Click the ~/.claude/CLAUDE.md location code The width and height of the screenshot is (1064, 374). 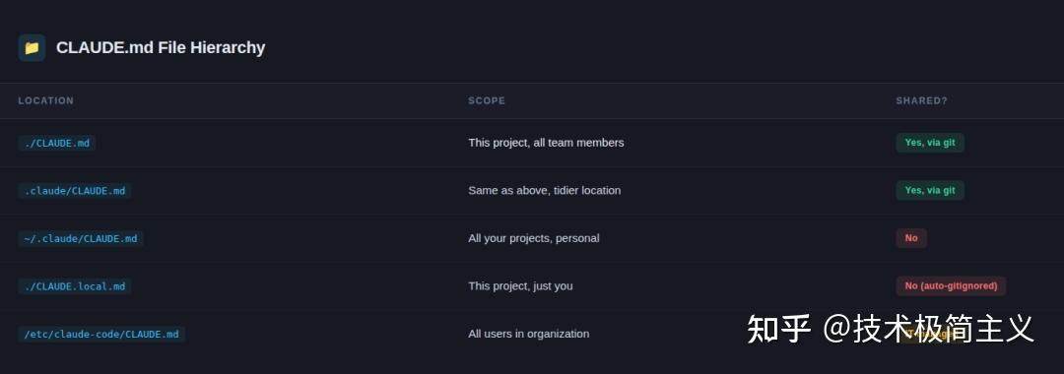click(81, 238)
